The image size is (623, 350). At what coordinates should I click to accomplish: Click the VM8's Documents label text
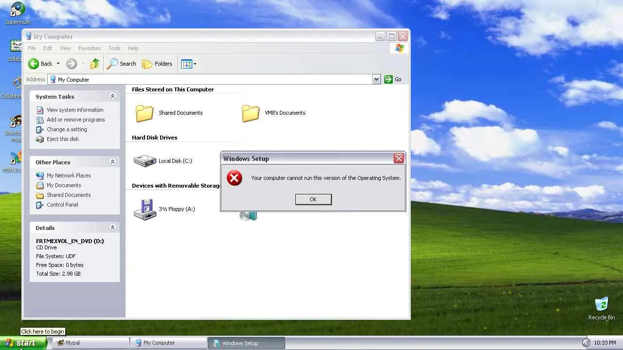click(285, 113)
